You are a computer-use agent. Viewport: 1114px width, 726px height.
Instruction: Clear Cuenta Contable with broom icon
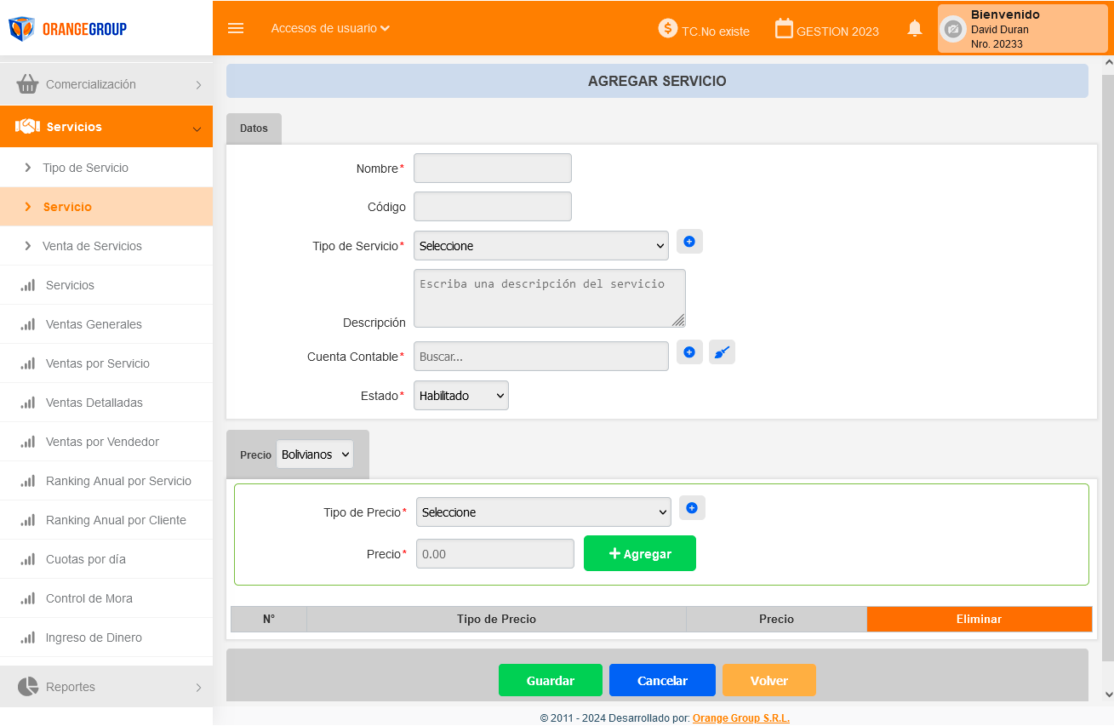[x=722, y=352]
